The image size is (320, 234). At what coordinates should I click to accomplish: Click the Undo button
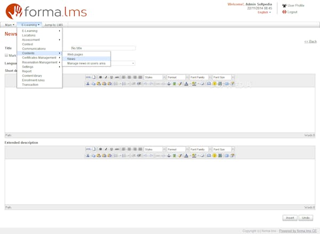(306, 218)
